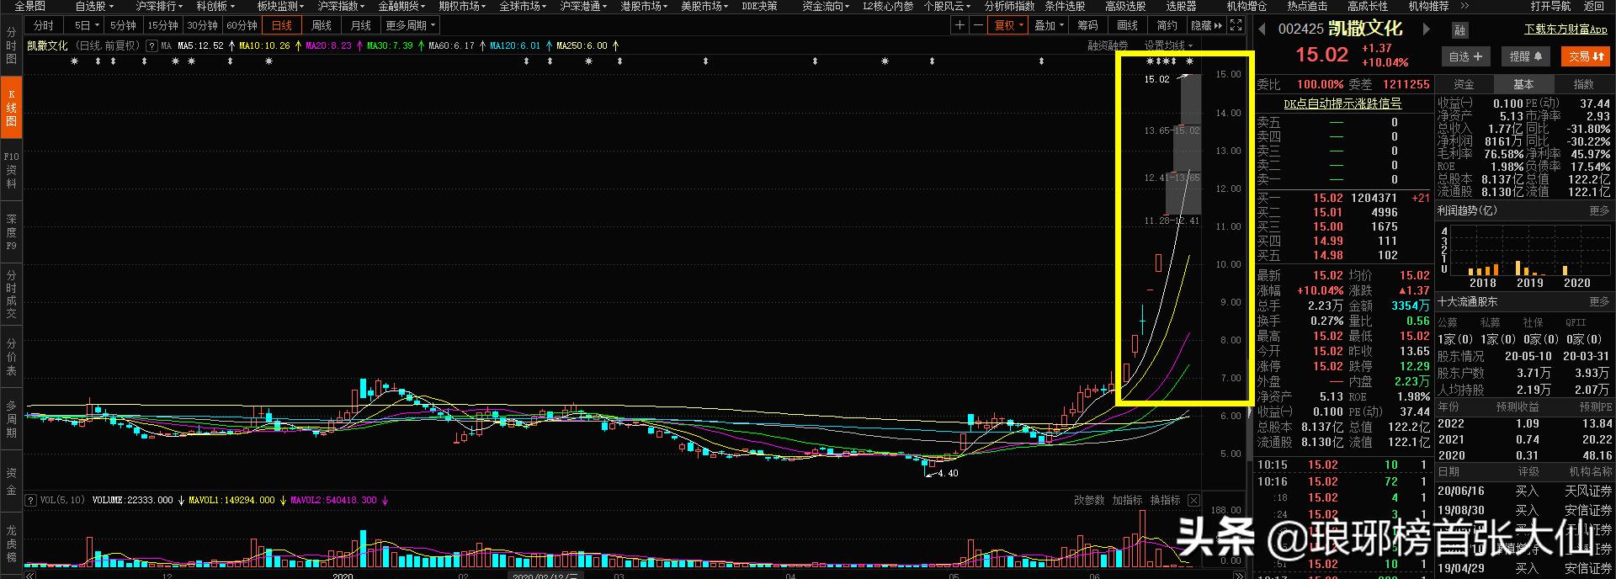Switch to 周线 weekly period
Viewport: 1616px width, 579px height.
point(322,25)
